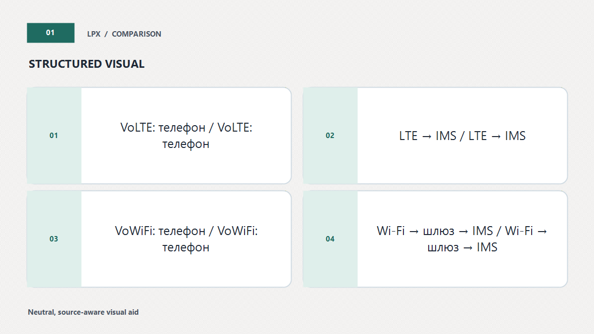Click the slash separator between LPX and COMPARISON
Image resolution: width=594 pixels, height=334 pixels.
click(x=106, y=34)
